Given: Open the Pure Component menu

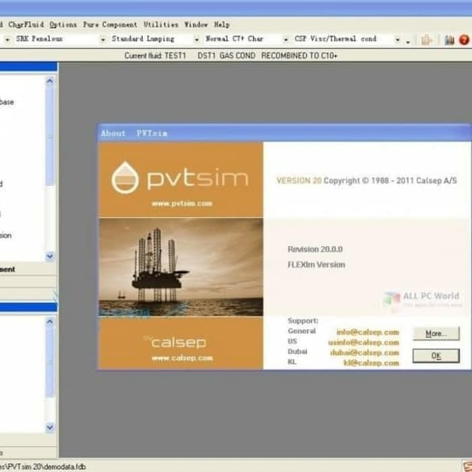Looking at the screenshot, I should pyautogui.click(x=110, y=25).
